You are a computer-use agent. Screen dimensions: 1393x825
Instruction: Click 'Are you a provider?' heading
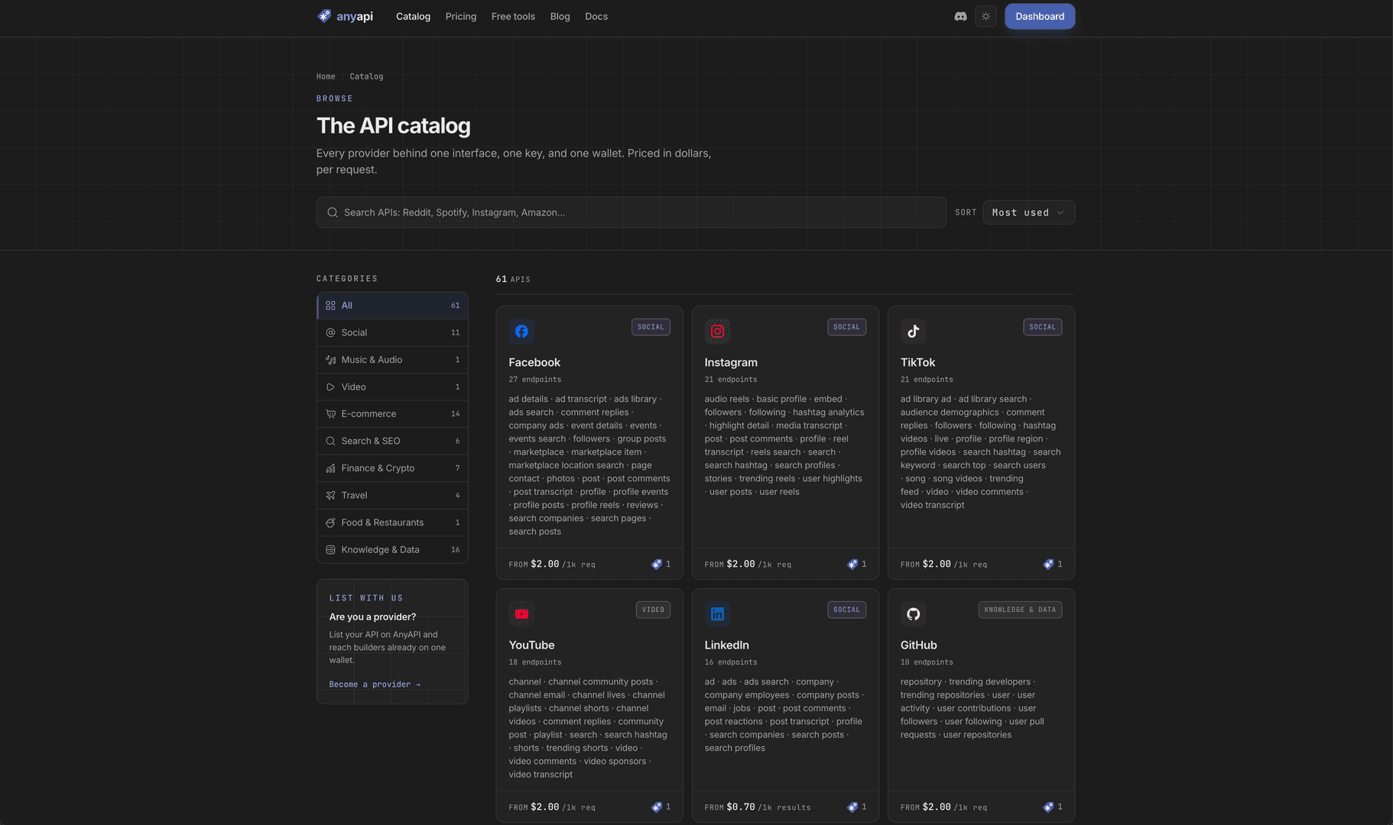(372, 617)
